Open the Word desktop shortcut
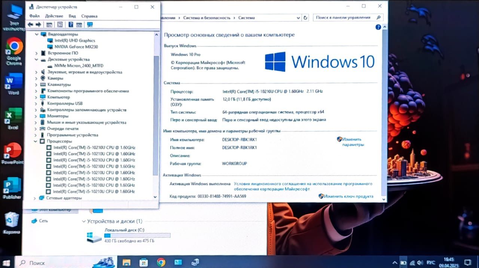 (13, 84)
